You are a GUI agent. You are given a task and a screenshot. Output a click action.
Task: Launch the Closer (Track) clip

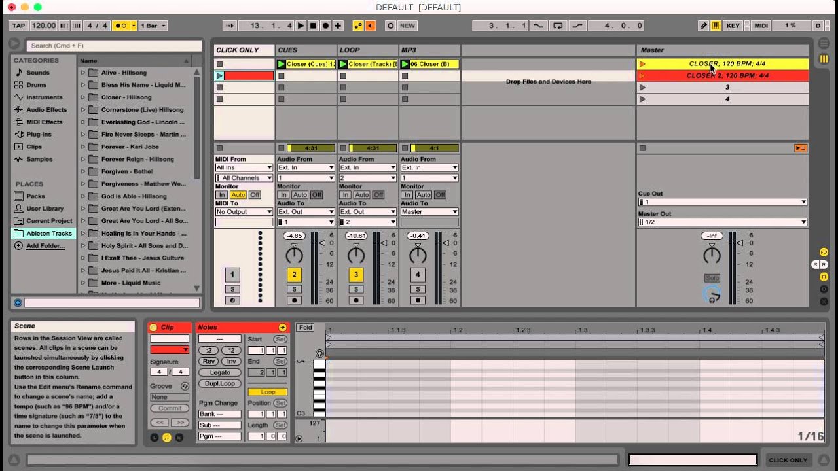(343, 64)
